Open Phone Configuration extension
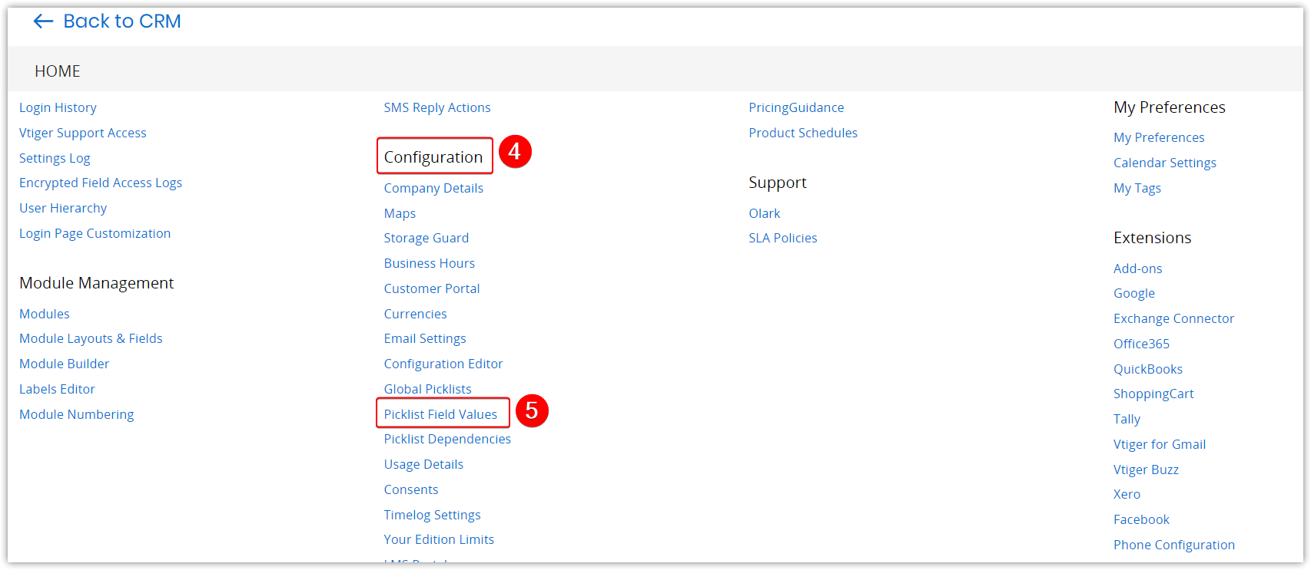 click(1174, 545)
